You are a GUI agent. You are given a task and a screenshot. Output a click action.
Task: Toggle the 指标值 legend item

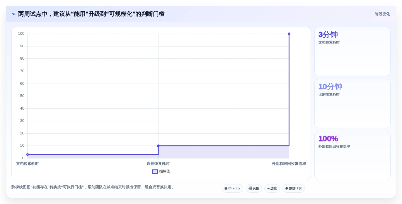click(161, 172)
